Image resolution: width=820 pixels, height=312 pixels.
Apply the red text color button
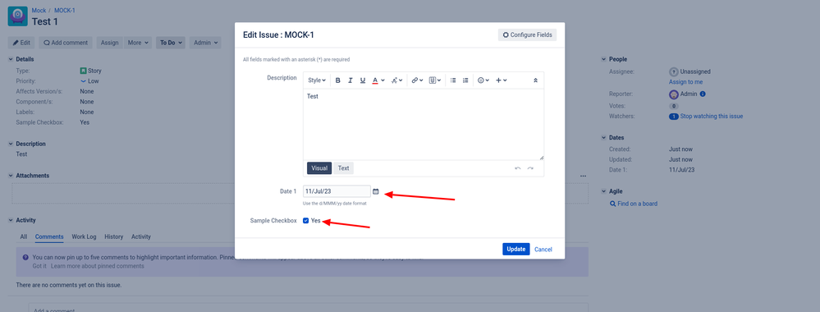[x=375, y=80]
